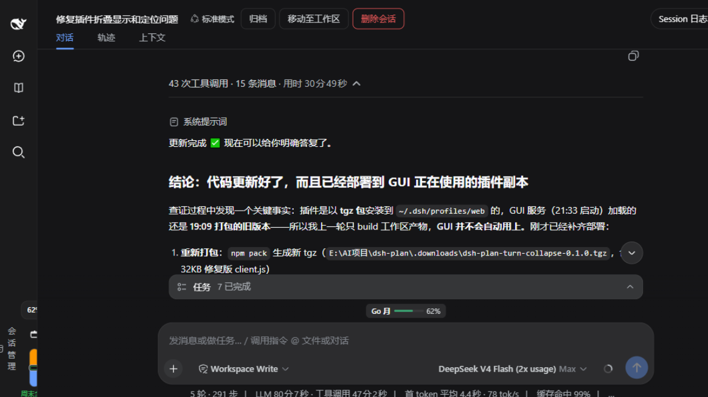Click the LLM 80分7秒 status entry
This screenshot has width=708, height=397.
(x=321, y=393)
